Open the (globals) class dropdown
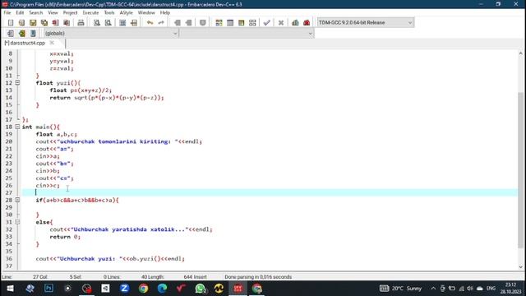This screenshot has width=526, height=296. 111,33
